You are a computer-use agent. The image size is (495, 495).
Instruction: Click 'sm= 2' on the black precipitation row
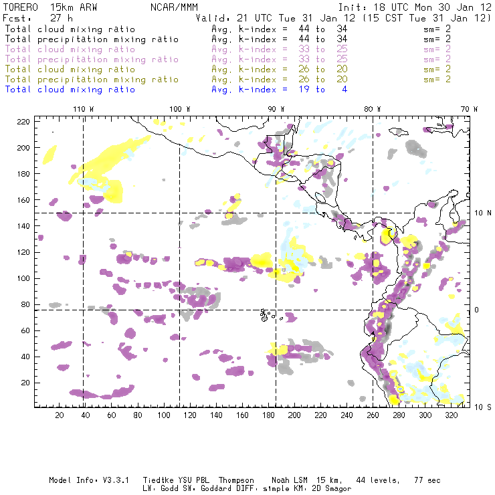pos(437,39)
